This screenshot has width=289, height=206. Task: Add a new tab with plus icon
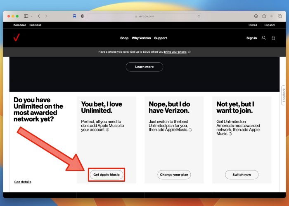tap(272, 16)
